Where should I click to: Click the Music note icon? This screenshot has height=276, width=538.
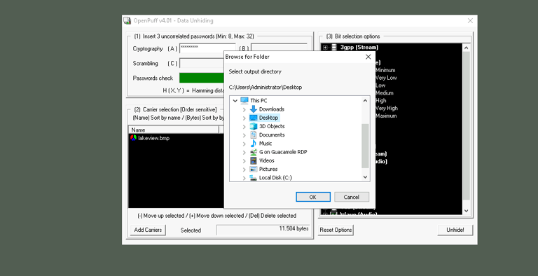coord(253,144)
